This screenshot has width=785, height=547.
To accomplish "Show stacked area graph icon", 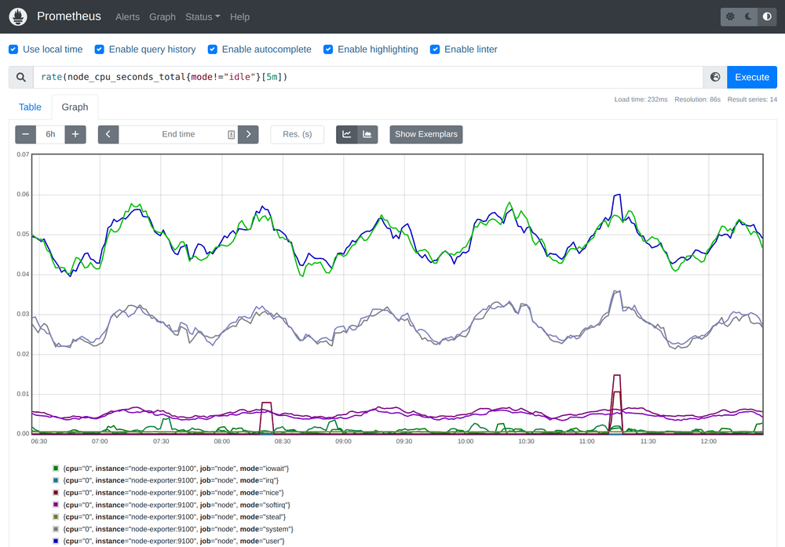I will pos(367,134).
